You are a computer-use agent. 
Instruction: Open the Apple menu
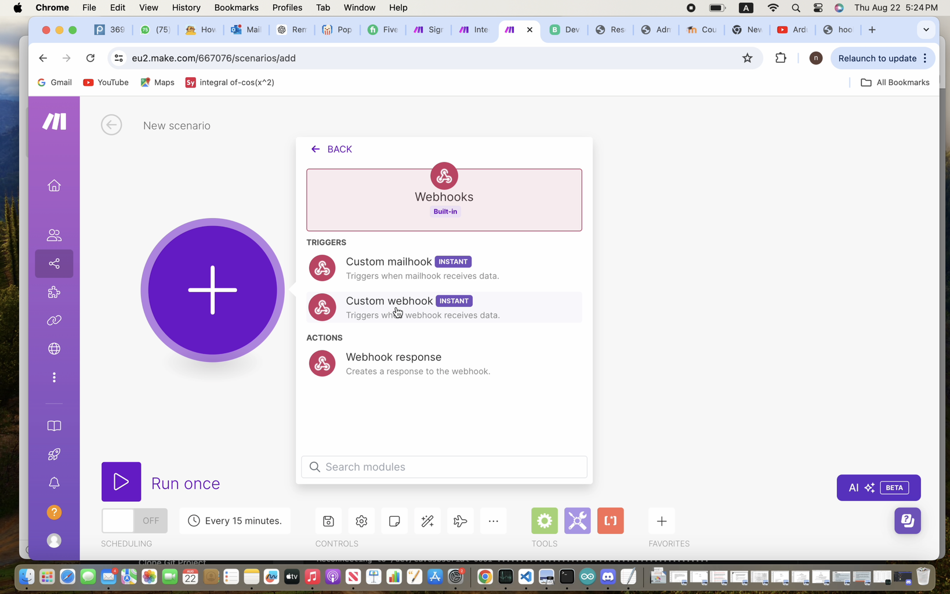click(x=17, y=8)
